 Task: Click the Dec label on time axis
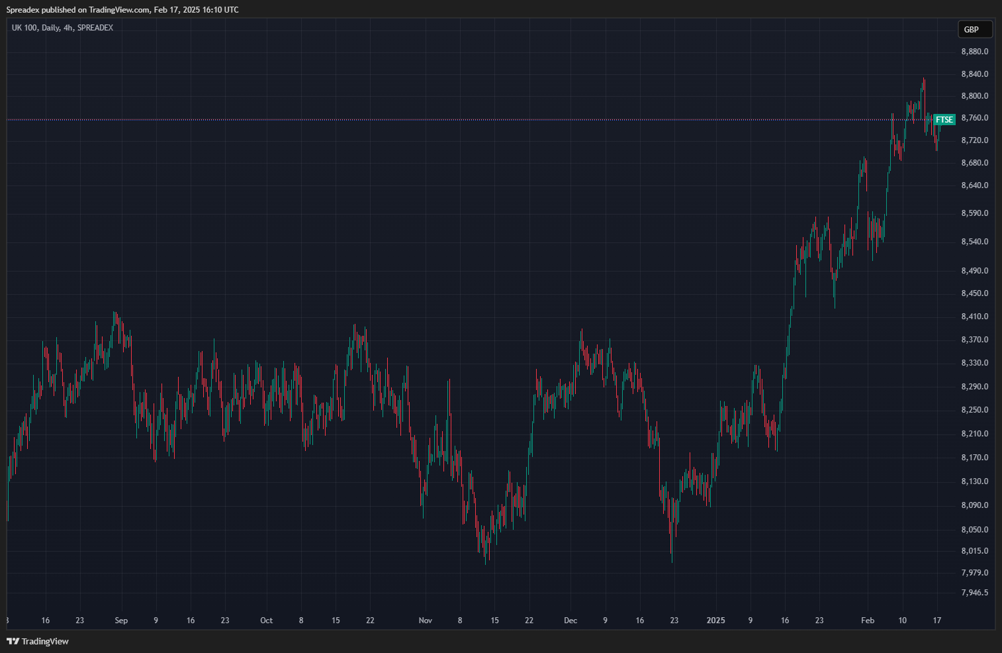point(570,621)
